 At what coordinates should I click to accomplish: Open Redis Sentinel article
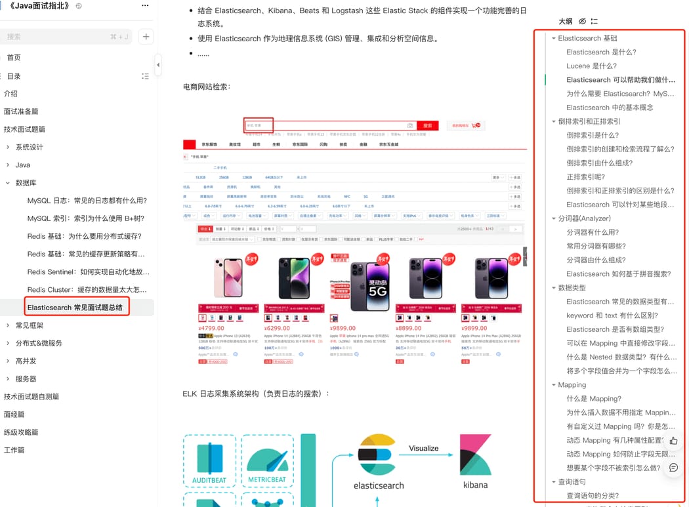pyautogui.click(x=88, y=272)
